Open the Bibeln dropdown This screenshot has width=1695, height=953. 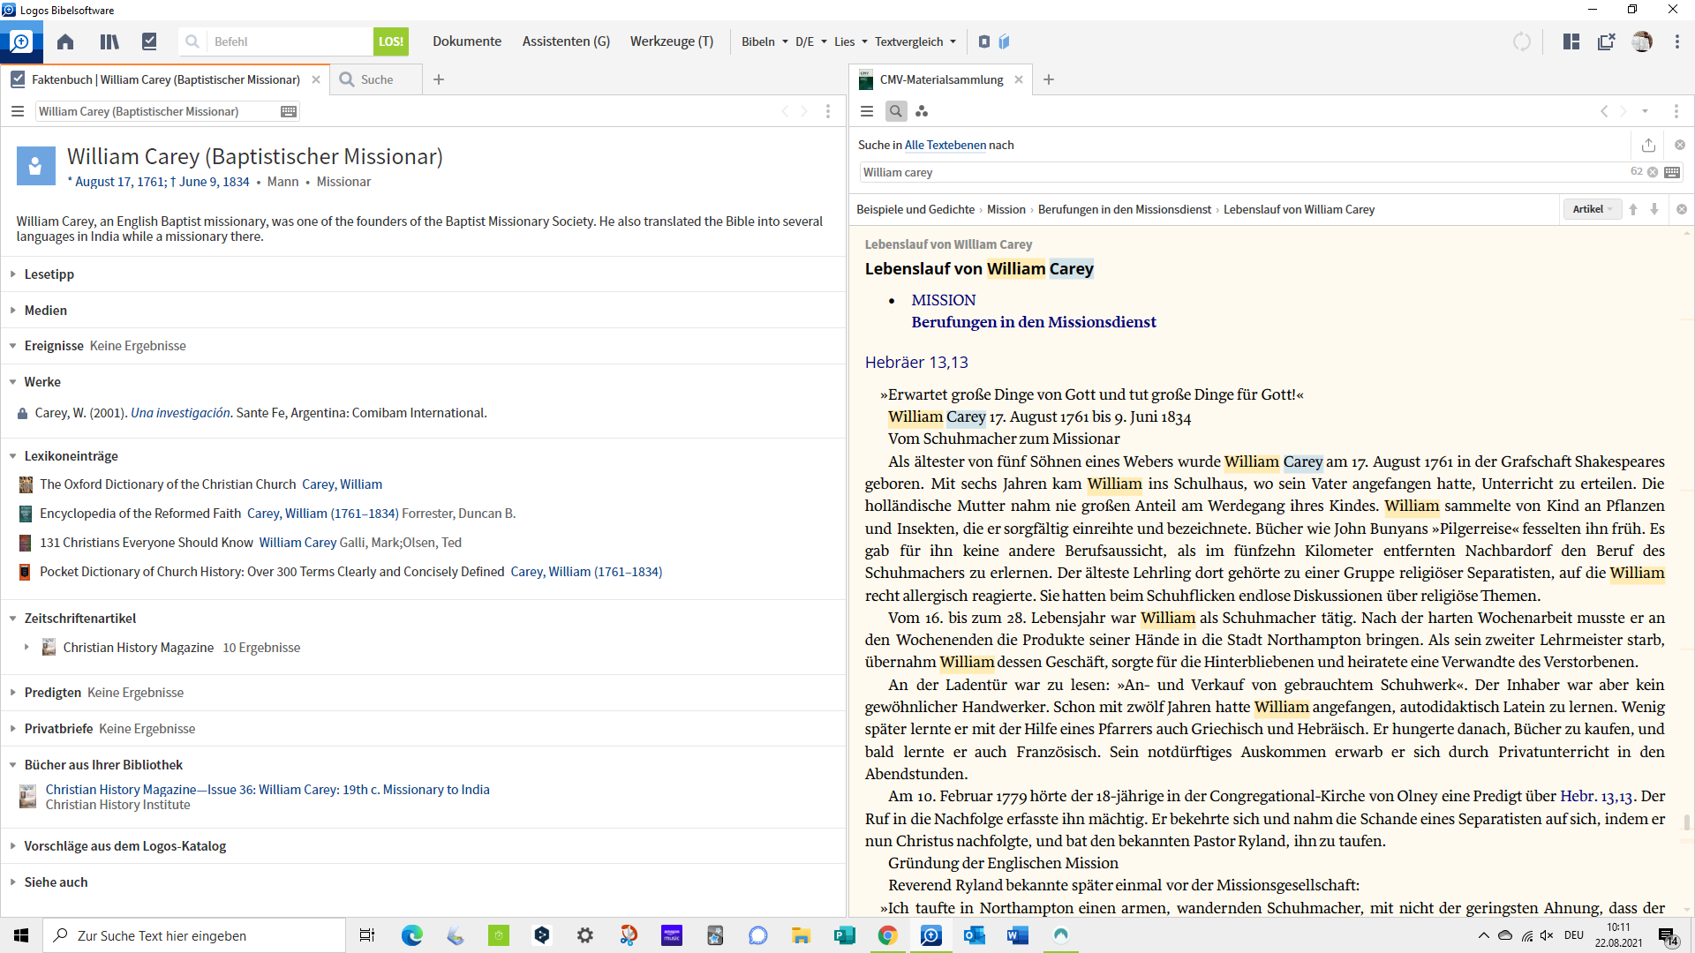[x=765, y=41]
